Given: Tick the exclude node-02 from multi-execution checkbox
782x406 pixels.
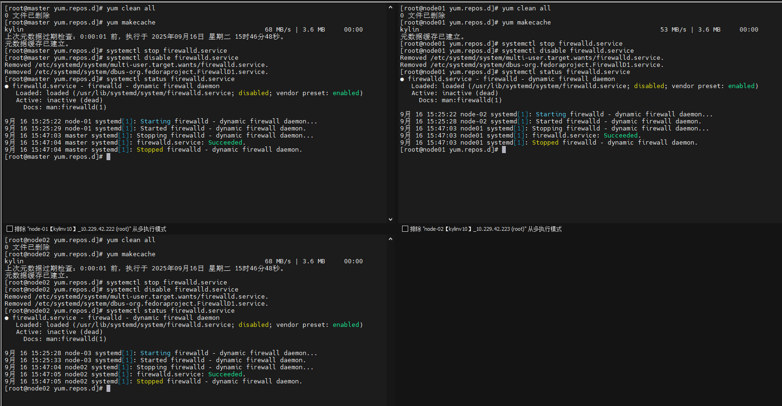Looking at the screenshot, I should point(405,229).
